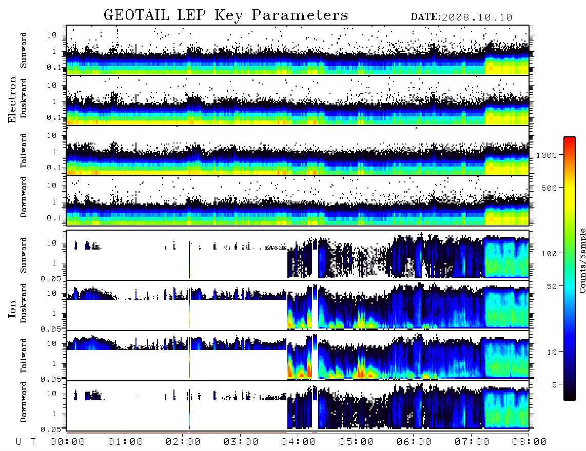Click the Ion Dawnward spectrogram panel
Screen dimensions: 586x451
(x=298, y=405)
